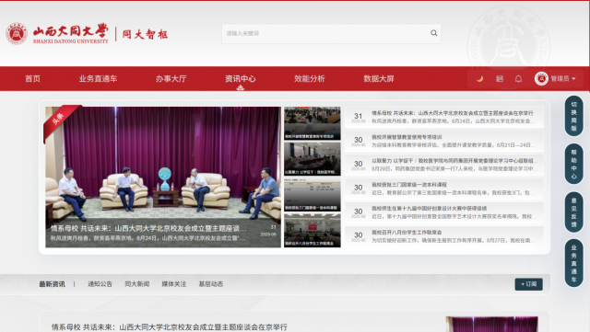Click the +订阅 subscribe button
The image size is (590, 332).
pos(528,284)
